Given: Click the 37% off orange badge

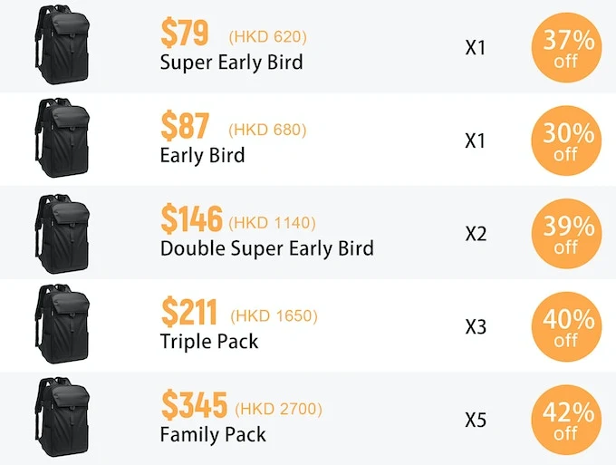Looking at the screenshot, I should (x=566, y=47).
